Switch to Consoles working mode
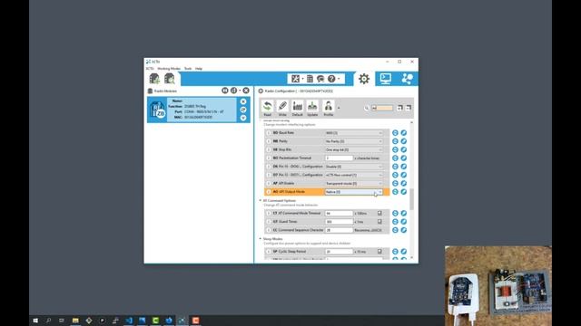Viewport: 581px width, 326px height. (385, 79)
